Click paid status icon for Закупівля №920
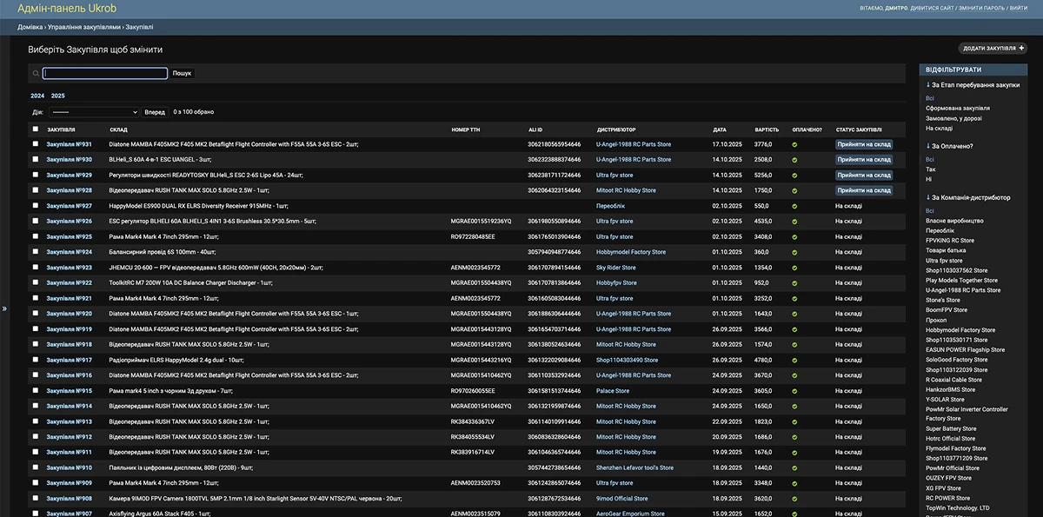 [x=794, y=314]
